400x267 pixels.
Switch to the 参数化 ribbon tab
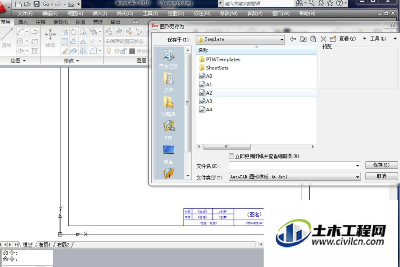click(61, 22)
